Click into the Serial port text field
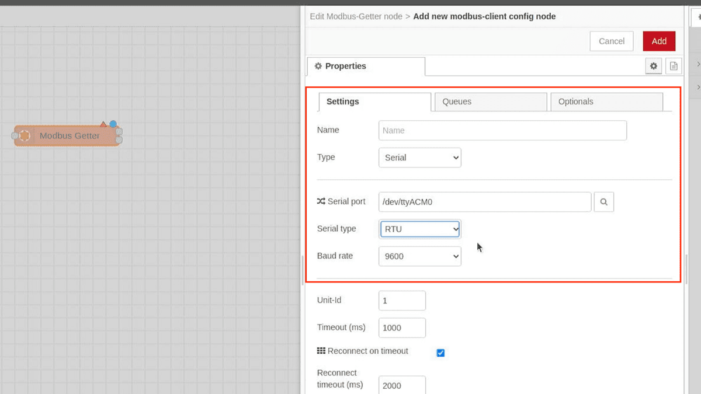701x394 pixels. 484,202
